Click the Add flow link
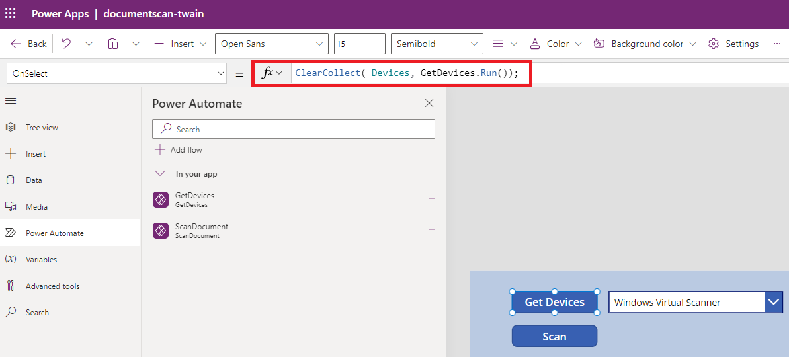The image size is (789, 357). (179, 150)
